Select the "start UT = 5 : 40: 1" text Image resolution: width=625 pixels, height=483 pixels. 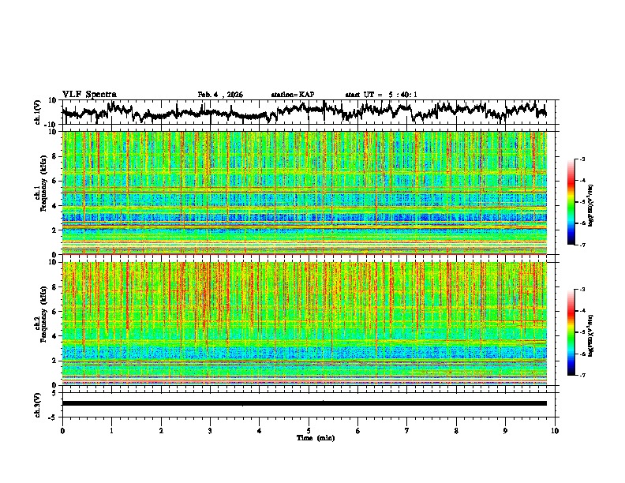[381, 95]
